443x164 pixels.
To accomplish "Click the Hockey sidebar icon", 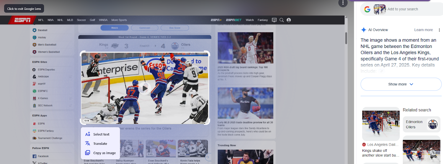I will tap(34, 37).
